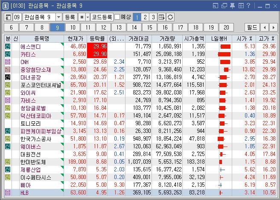Switch to watchlist tab 7
This screenshot has height=200, width=280.
(26, 27)
